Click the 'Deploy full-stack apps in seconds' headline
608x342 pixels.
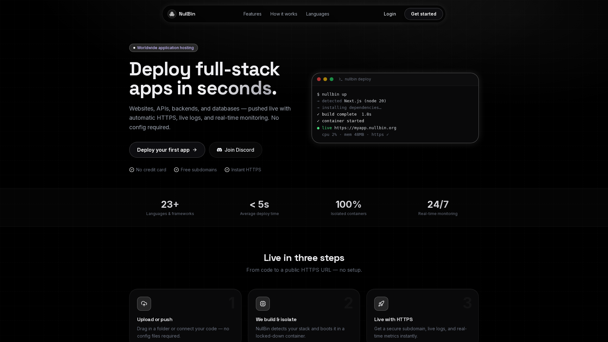click(204, 79)
